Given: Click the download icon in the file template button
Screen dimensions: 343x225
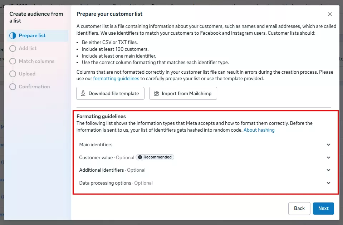Looking at the screenshot, I should (x=83, y=93).
